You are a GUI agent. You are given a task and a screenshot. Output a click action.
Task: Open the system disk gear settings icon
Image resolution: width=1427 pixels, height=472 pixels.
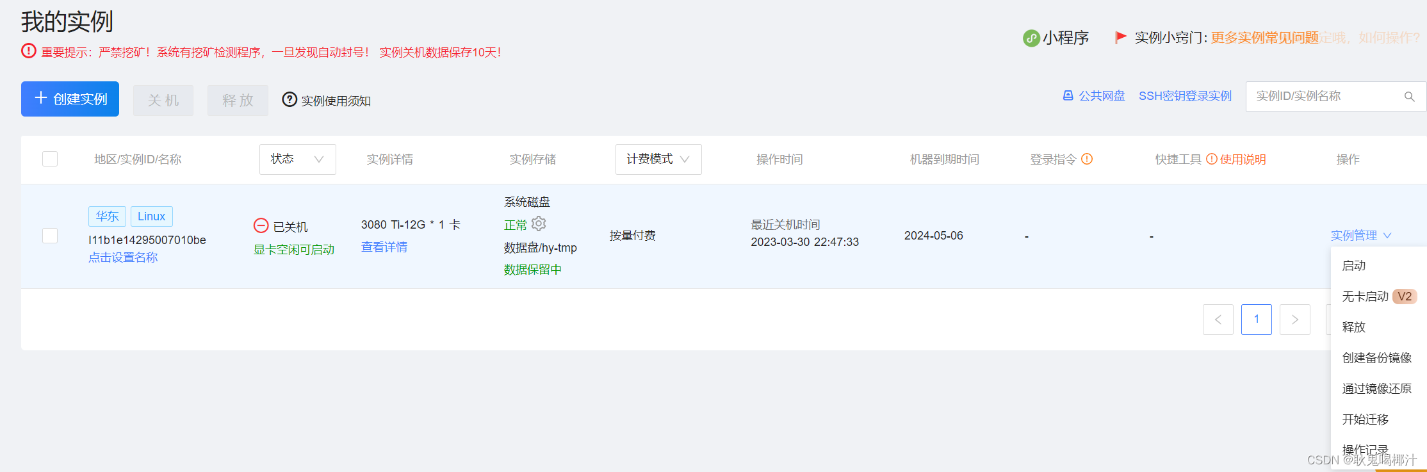539,224
